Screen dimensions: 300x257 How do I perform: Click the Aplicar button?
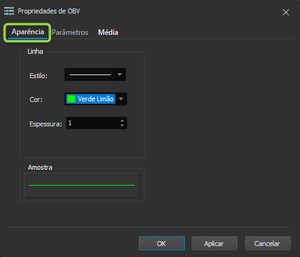click(x=214, y=244)
